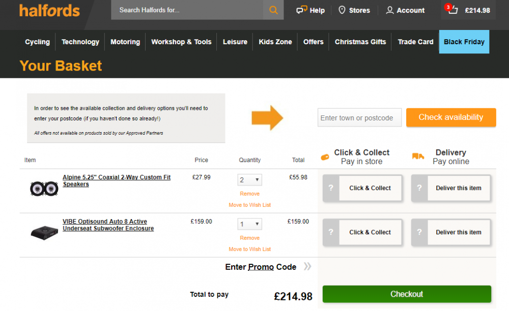
Task: Open the Cycling menu
Action: pyautogui.click(x=37, y=42)
